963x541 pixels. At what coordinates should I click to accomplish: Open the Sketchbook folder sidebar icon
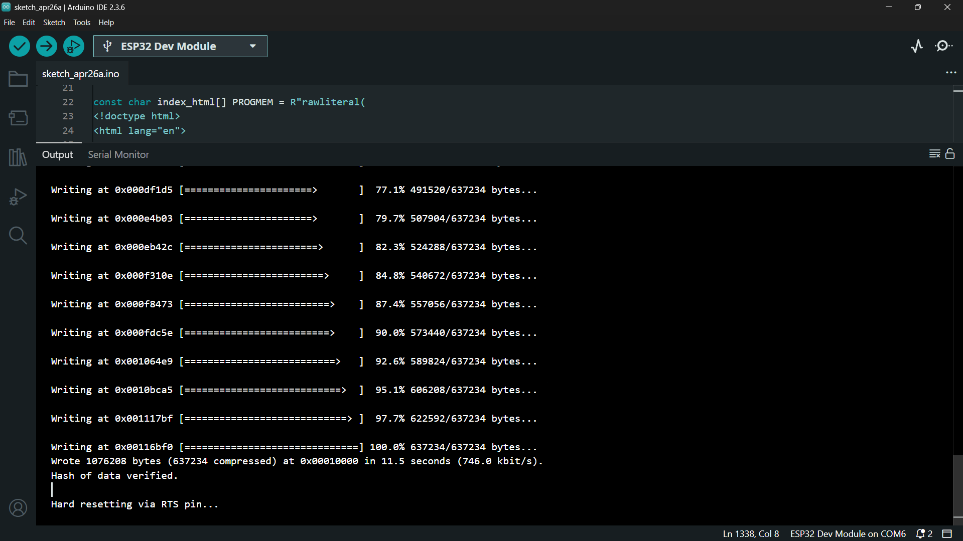(18, 79)
